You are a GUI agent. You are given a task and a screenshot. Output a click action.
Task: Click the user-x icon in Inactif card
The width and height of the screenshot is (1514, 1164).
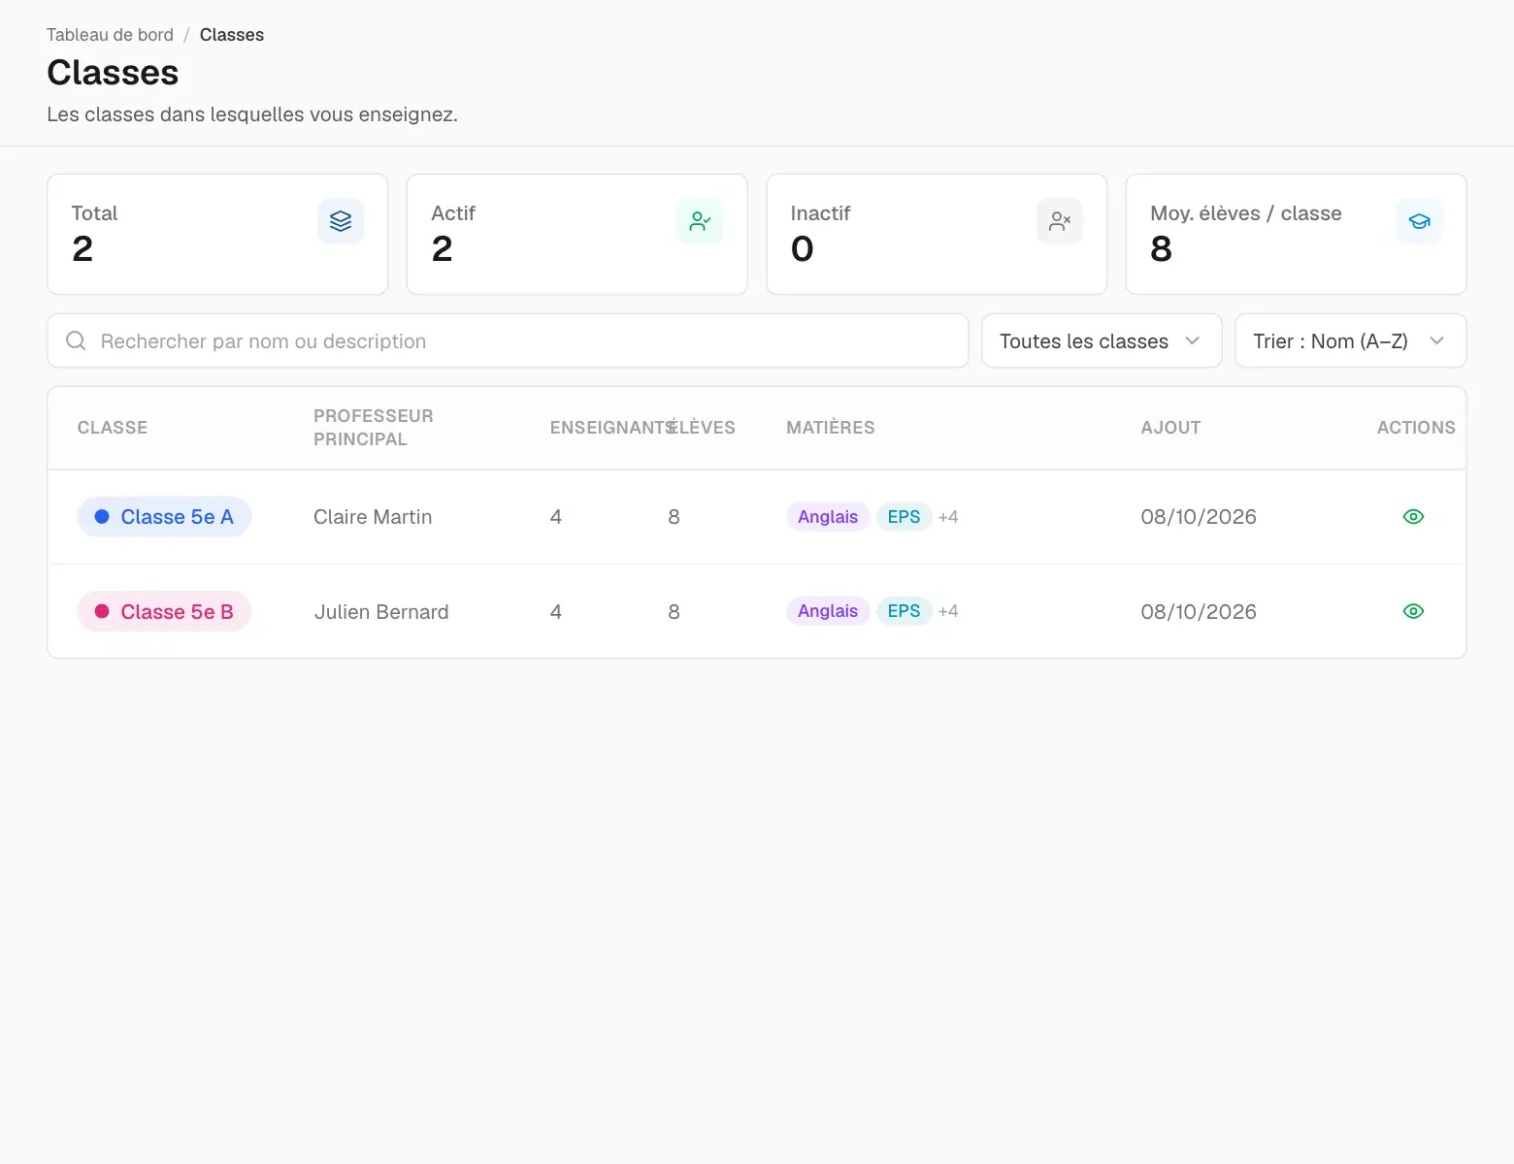pyautogui.click(x=1060, y=221)
